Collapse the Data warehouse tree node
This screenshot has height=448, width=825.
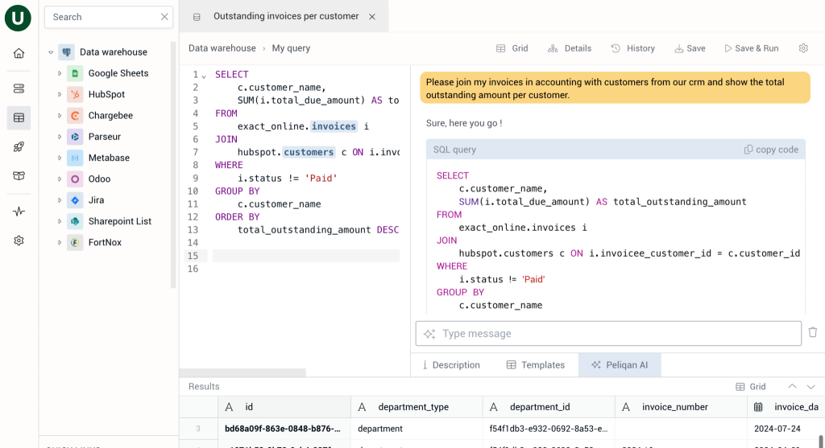51,52
